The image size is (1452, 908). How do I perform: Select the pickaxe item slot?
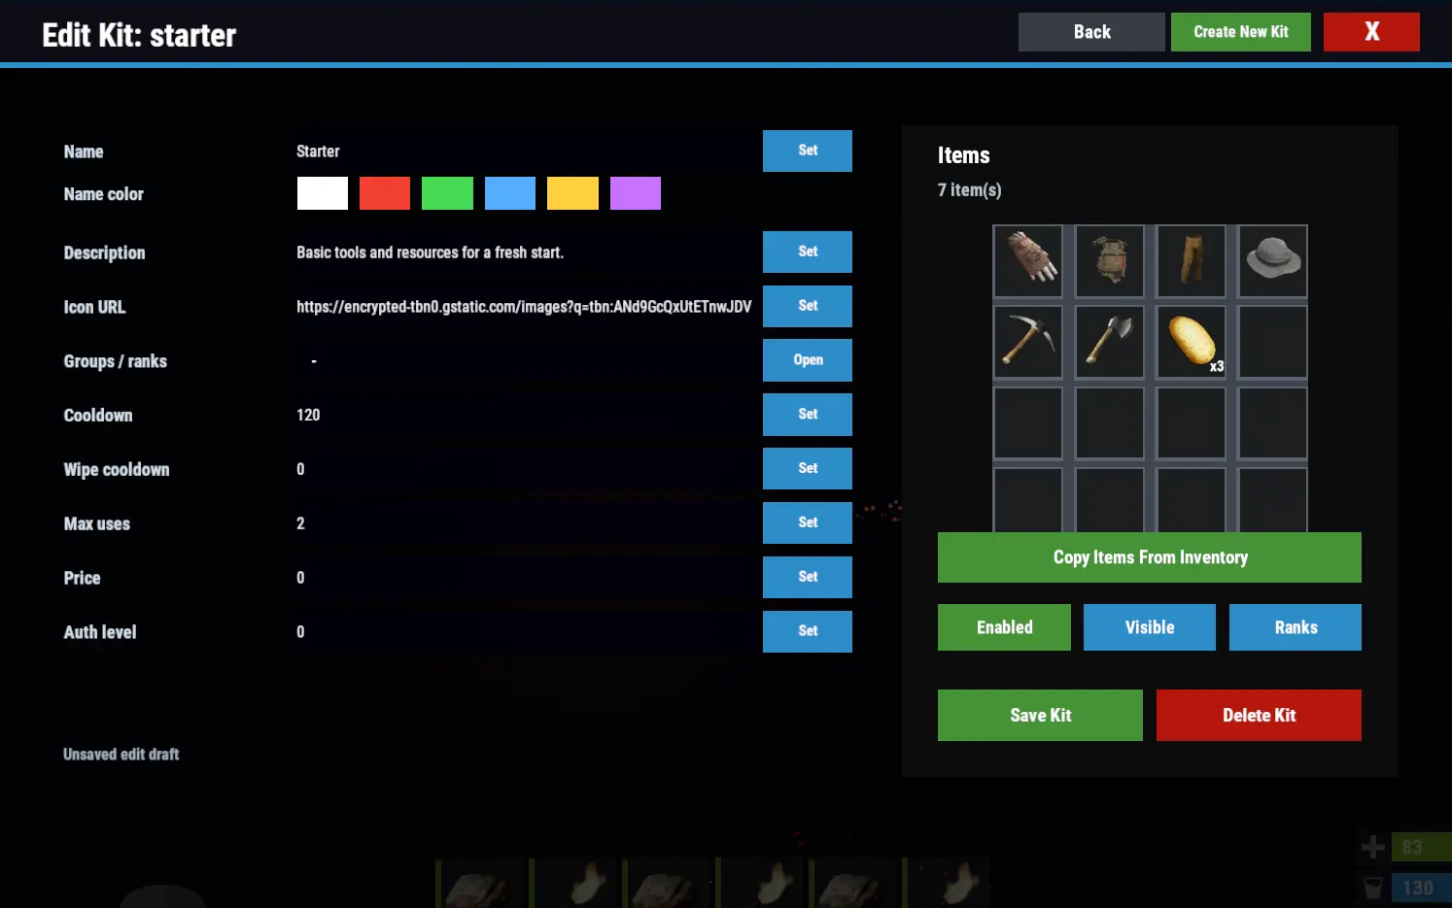(1028, 342)
